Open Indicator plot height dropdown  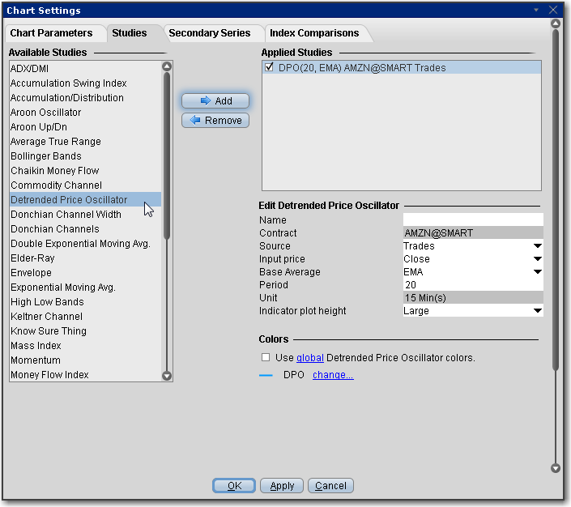coord(537,311)
